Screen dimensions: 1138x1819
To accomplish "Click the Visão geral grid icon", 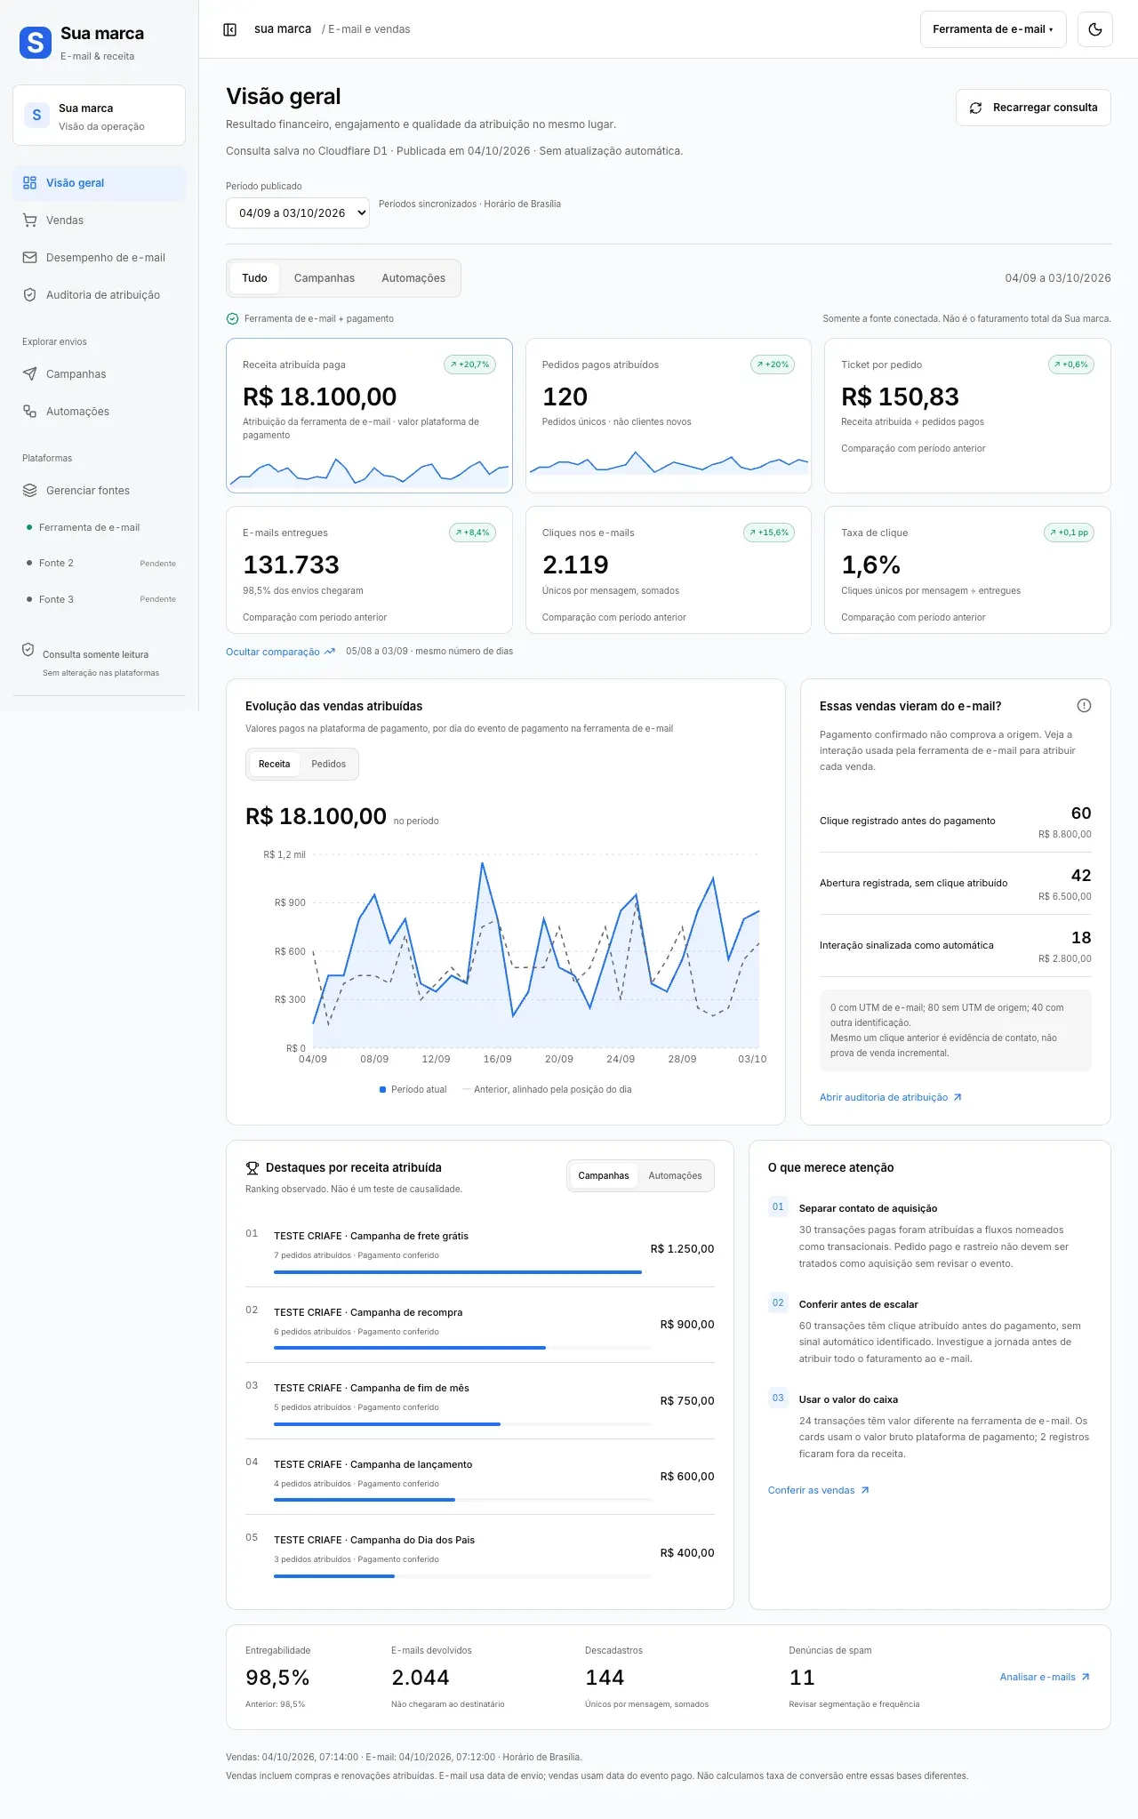I will (x=29, y=183).
